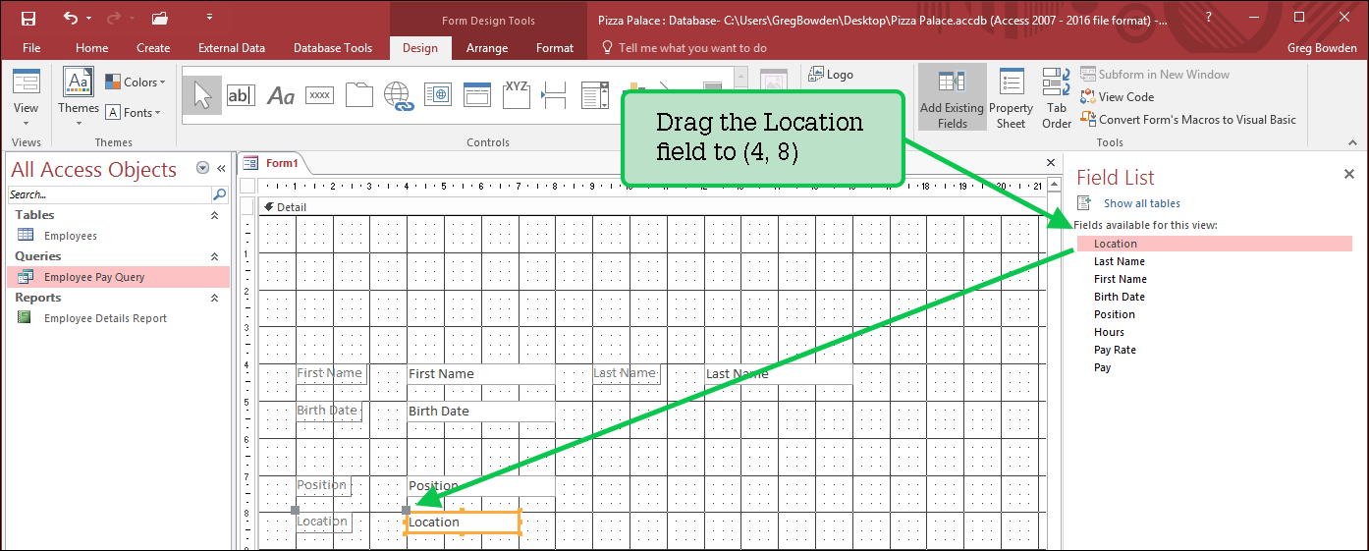Screen dimensions: 1369x551
Task: Click the Detail section bar
Action: [650, 207]
